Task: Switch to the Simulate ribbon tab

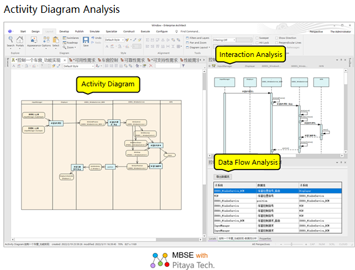Action: click(x=95, y=31)
